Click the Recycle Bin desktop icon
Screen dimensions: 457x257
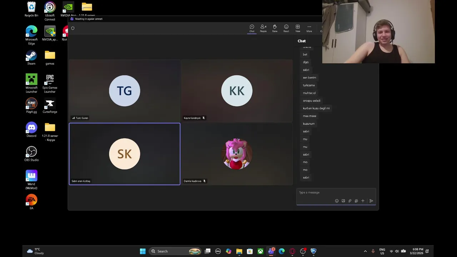click(31, 10)
